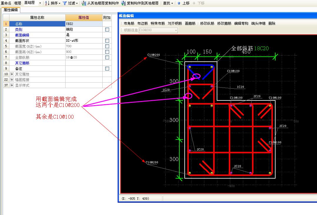Image resolution: width=317 pixels, height=215 pixels.
Task: Click the 属性值 column header
Action: click(x=84, y=18)
